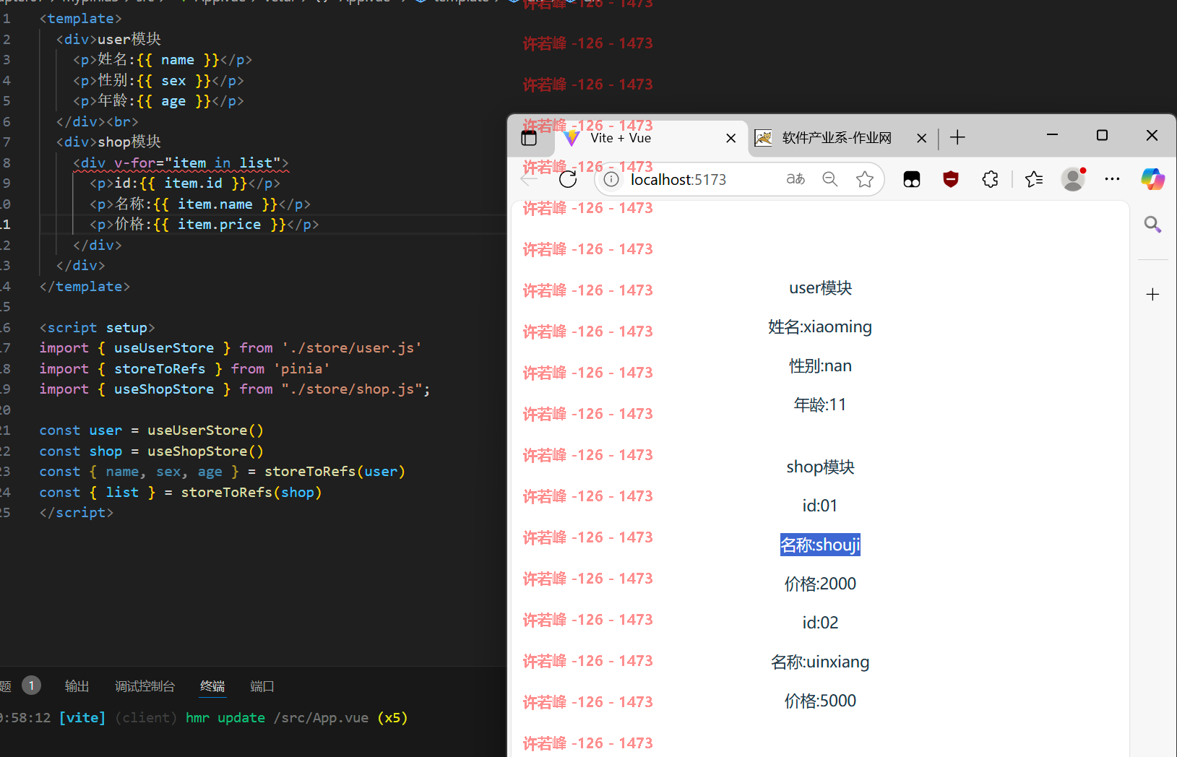Click the sidebar search icon
The image size is (1177, 757).
point(1152,225)
